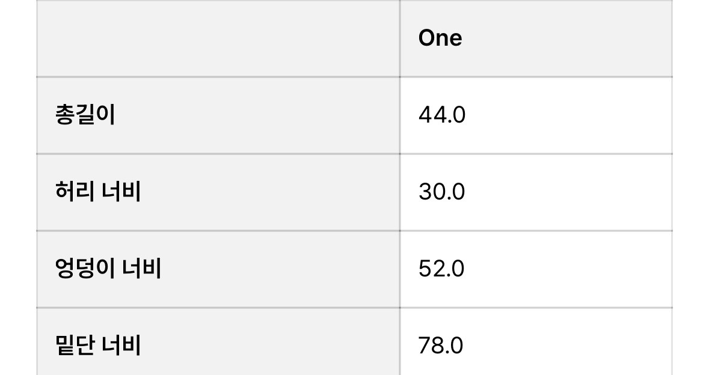Select the 엉덩이 너비 row label

108,268
